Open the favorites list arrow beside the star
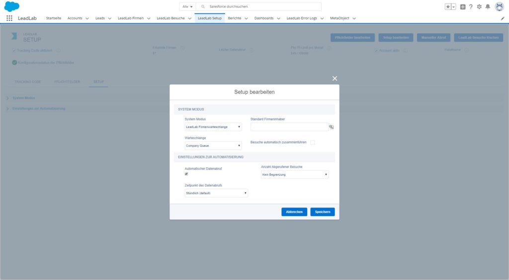Image resolution: width=509 pixels, height=280 pixels. [453, 7]
